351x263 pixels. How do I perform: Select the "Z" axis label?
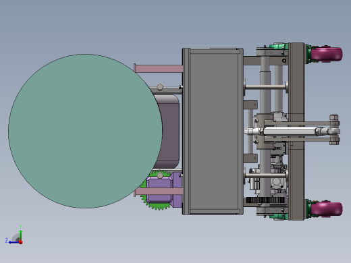[7, 241]
